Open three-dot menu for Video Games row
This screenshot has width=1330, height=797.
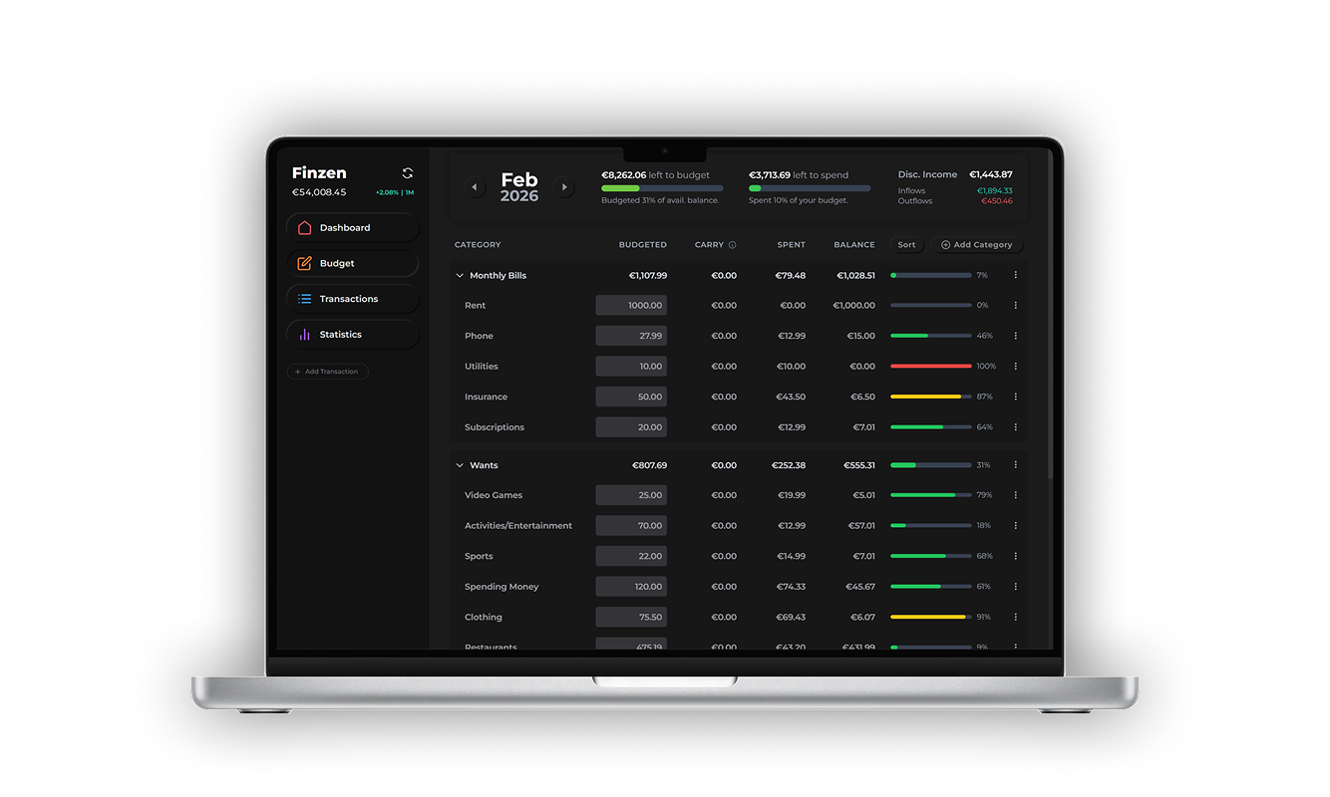pos(1015,495)
